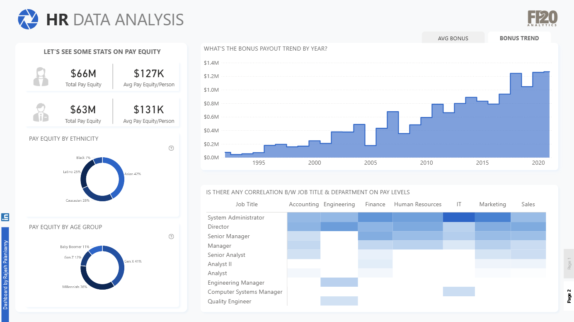This screenshot has height=322, width=574.
Task: Click the female employee icon beside $66M
Action: 41,77
